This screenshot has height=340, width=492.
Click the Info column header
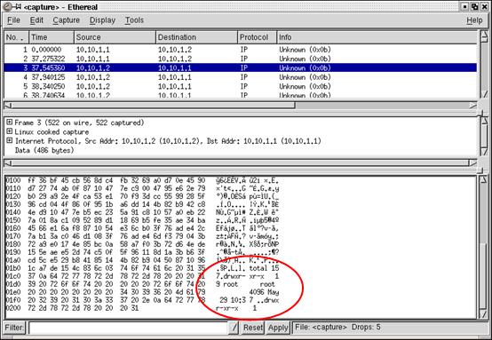click(377, 37)
